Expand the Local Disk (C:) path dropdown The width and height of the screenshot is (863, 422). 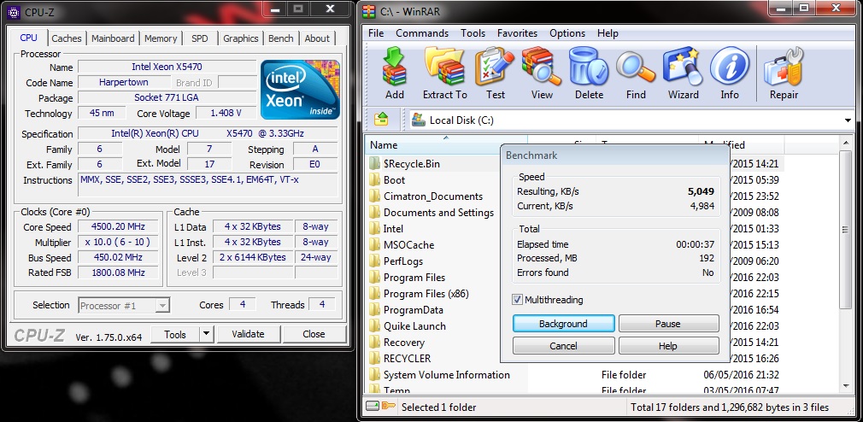[847, 120]
